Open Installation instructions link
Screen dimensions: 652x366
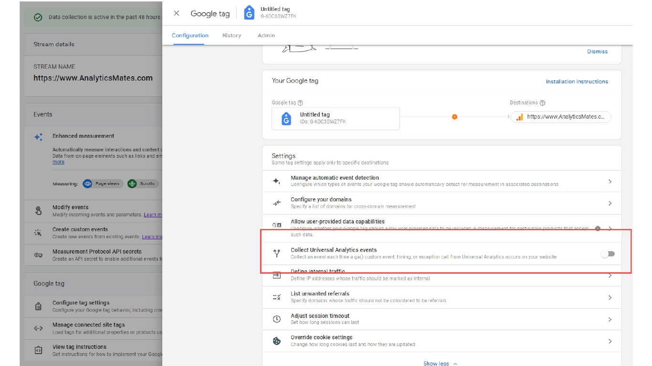click(577, 81)
